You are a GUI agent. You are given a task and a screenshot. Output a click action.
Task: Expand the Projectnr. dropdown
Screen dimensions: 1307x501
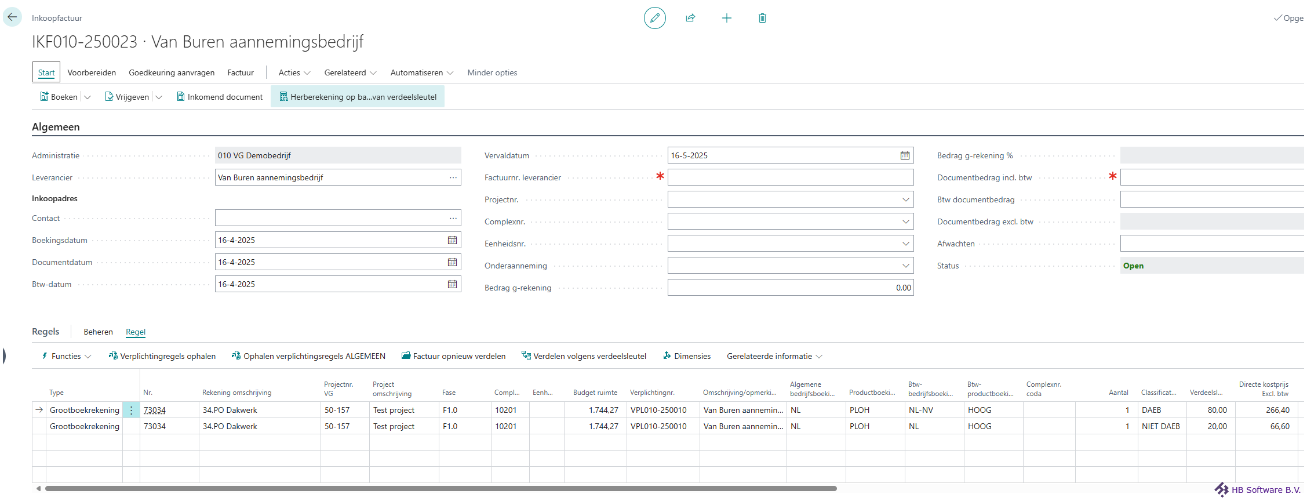[905, 199]
